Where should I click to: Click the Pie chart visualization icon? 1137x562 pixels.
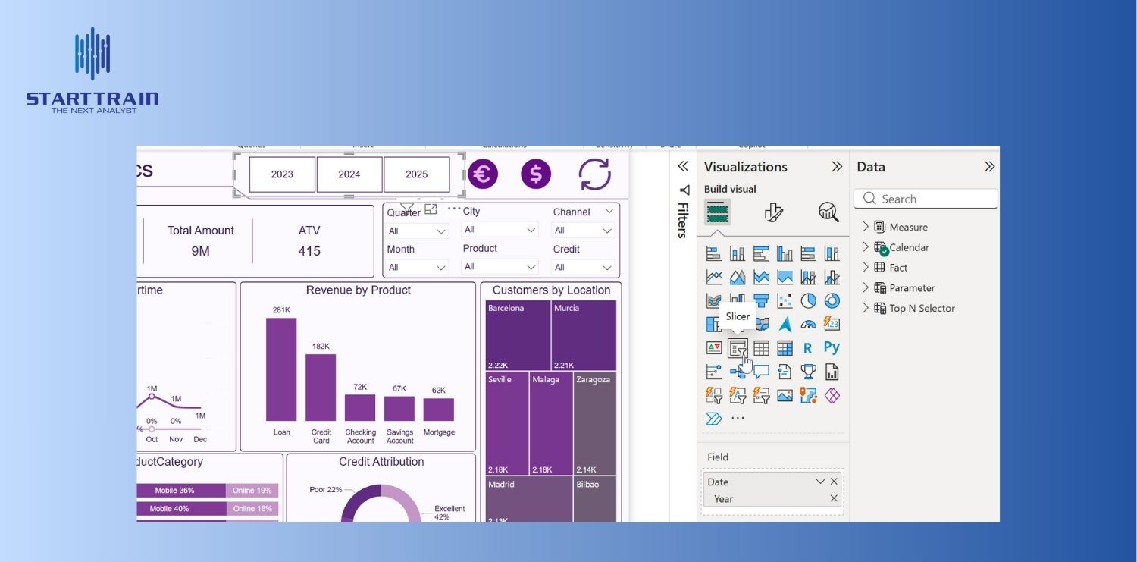[x=808, y=301]
